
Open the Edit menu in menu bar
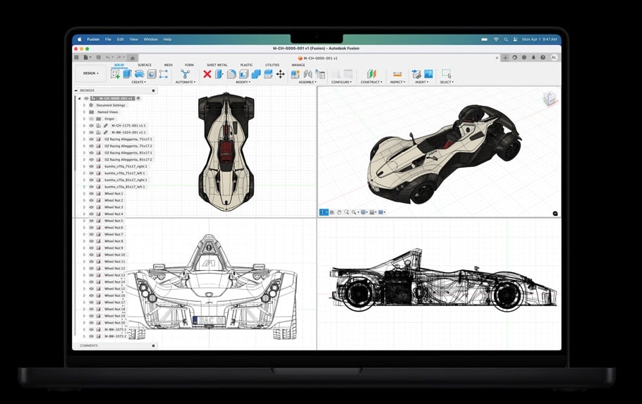[x=121, y=39]
